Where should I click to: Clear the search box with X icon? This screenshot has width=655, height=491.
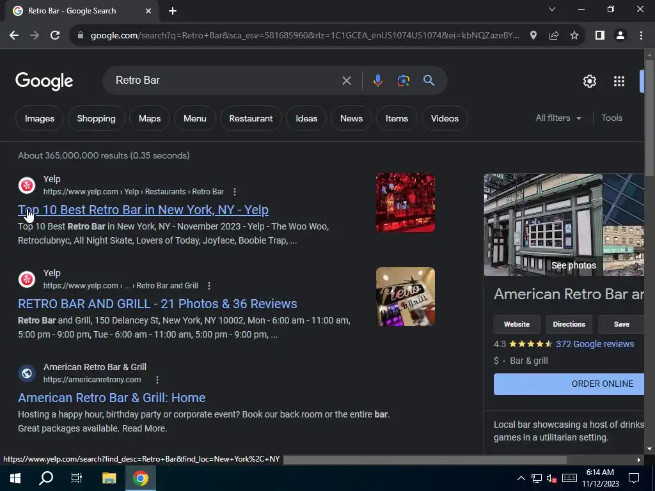pos(346,81)
